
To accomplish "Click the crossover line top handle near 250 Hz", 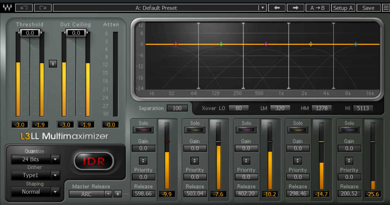I will click(244, 24).
